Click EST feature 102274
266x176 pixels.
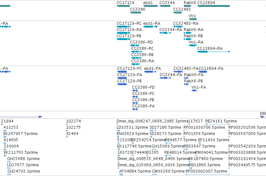click(x=67, y=124)
